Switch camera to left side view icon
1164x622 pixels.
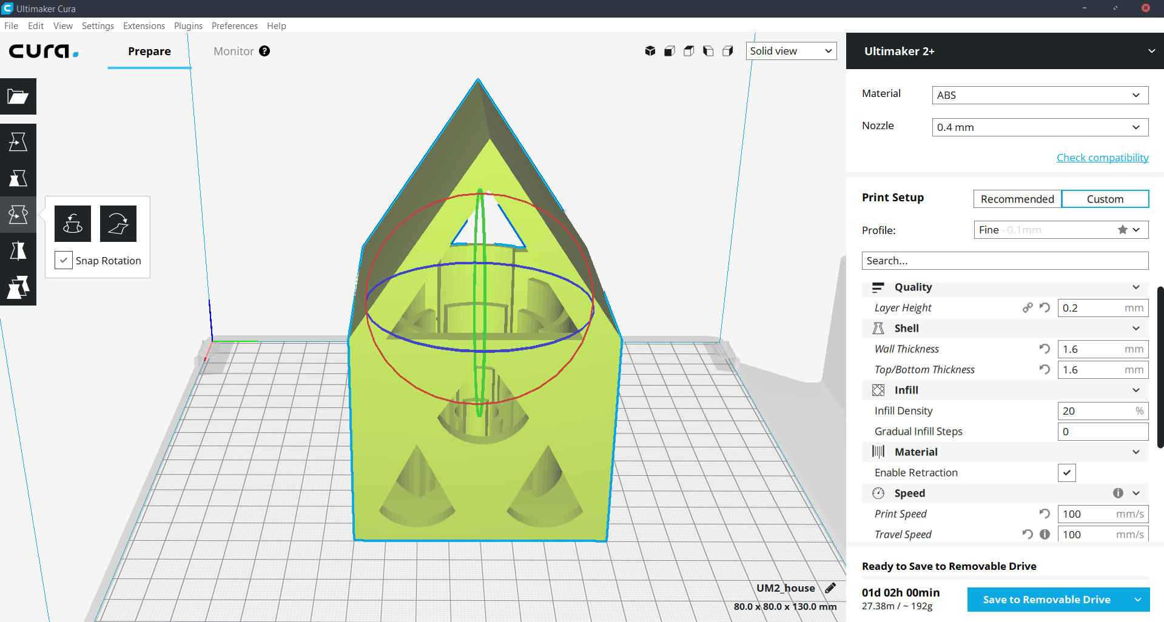pyautogui.click(x=708, y=51)
